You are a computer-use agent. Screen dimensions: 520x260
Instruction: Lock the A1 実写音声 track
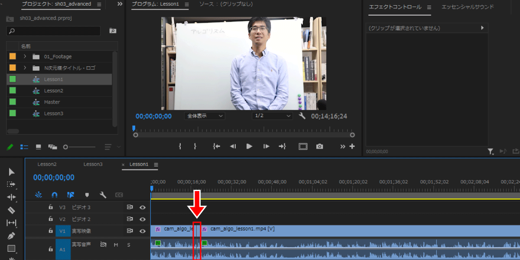click(51, 249)
